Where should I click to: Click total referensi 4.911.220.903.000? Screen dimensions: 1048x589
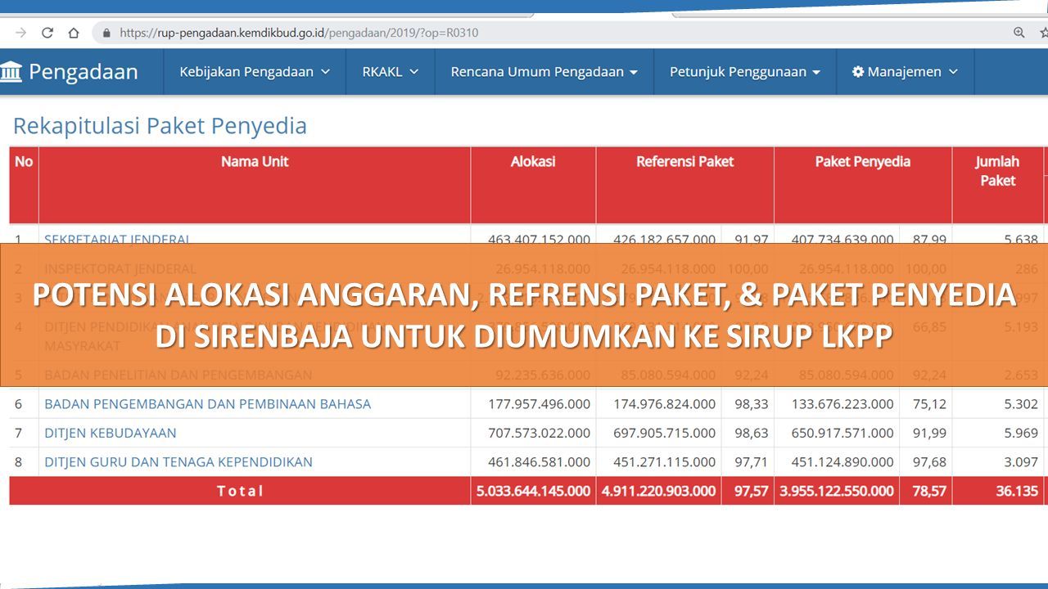coord(658,491)
